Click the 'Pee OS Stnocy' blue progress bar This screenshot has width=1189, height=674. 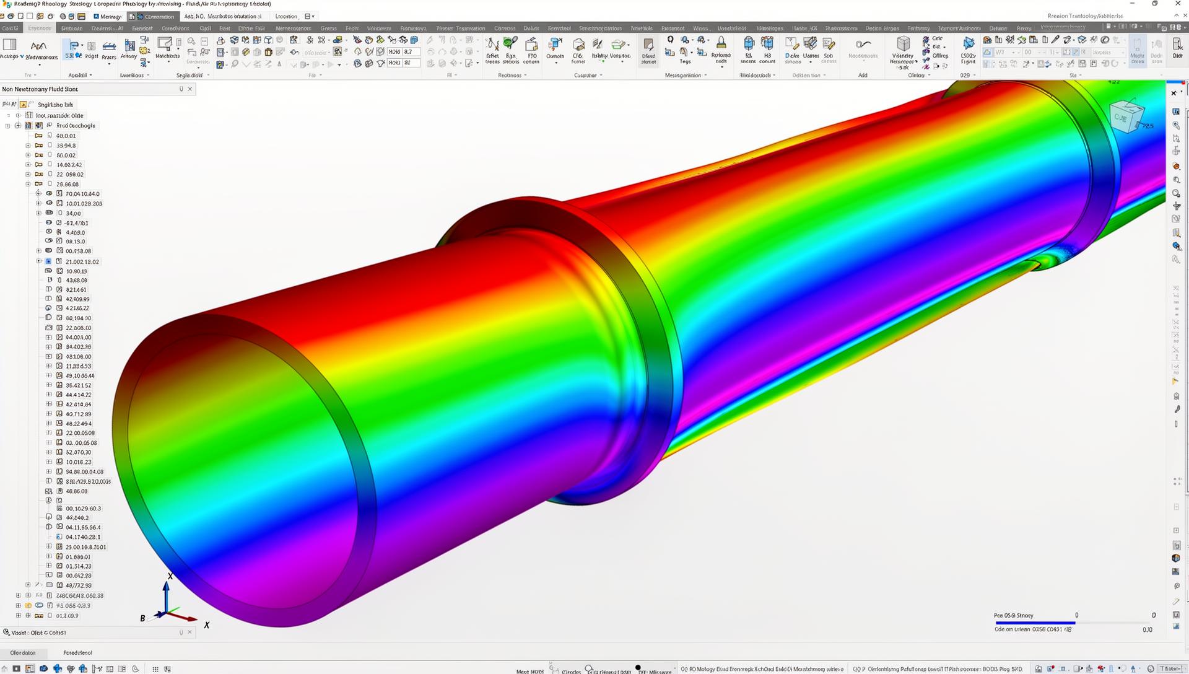(x=1035, y=623)
